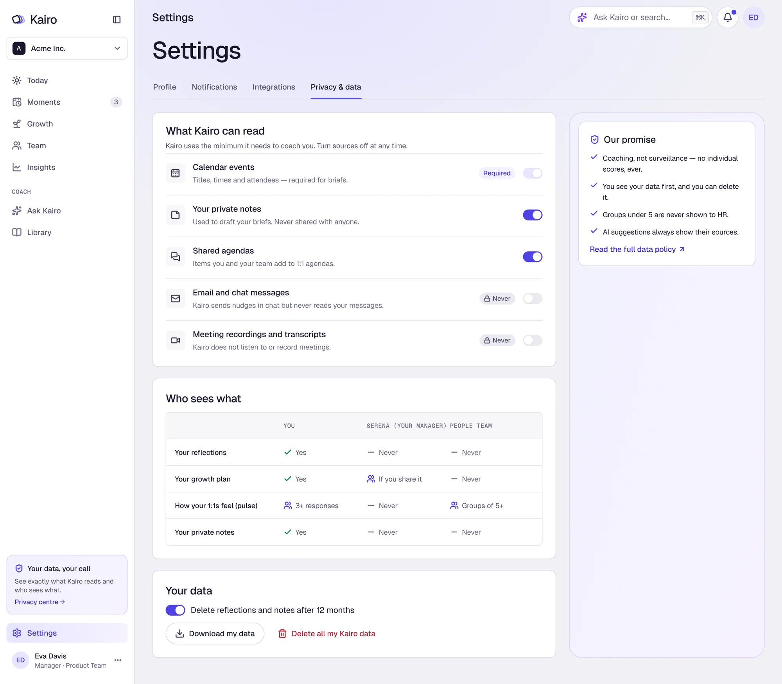Click Never badge beside Email and chat messages
The height and width of the screenshot is (684, 782).
click(x=497, y=299)
